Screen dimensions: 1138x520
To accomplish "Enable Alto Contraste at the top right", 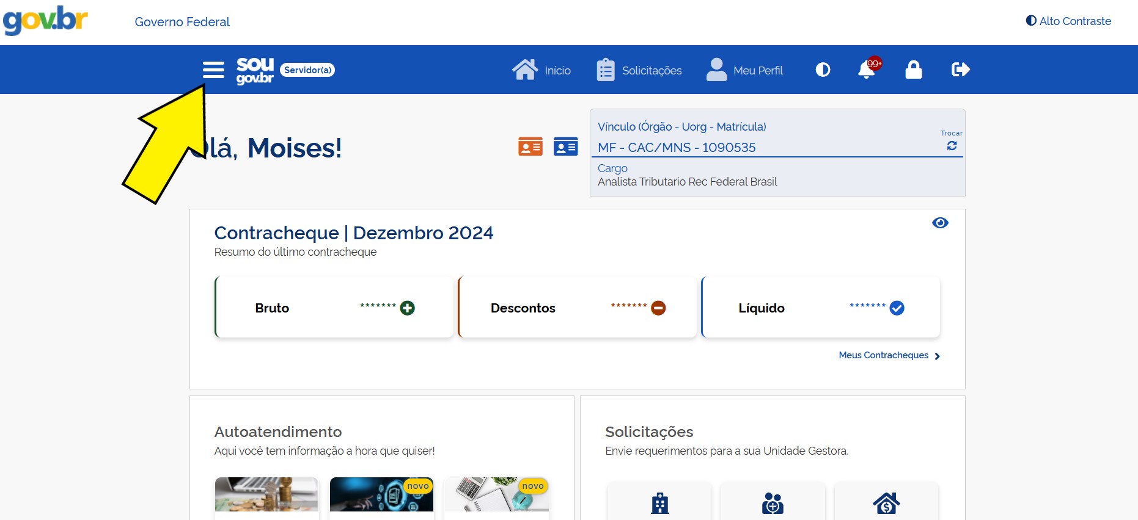I will pos(1068,21).
